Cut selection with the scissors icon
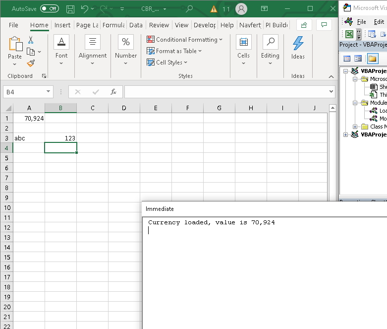 click(x=31, y=40)
